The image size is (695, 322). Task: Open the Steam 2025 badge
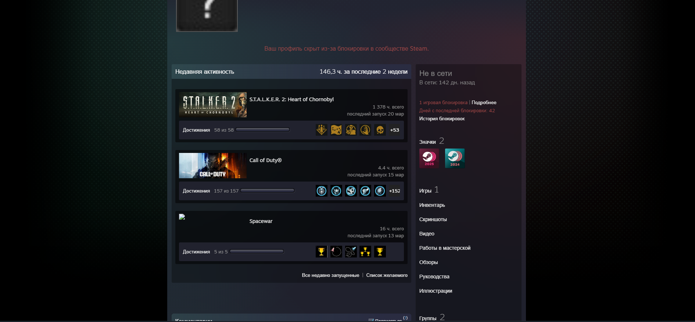pyautogui.click(x=429, y=158)
